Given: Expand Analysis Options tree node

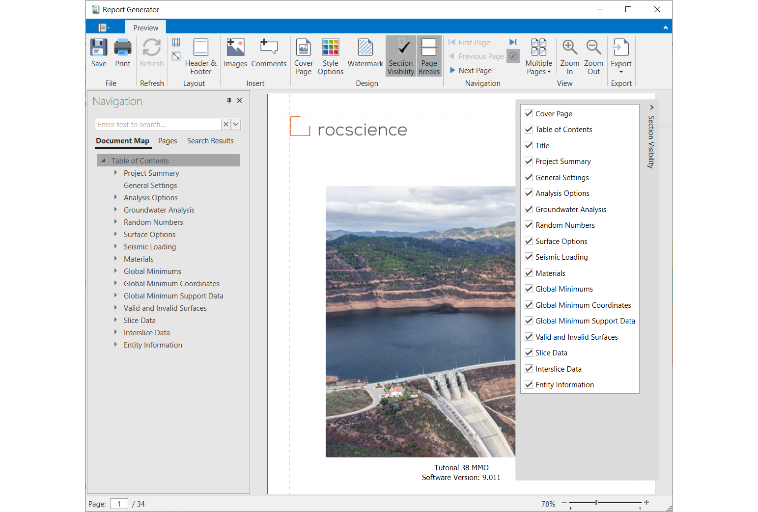Looking at the screenshot, I should [x=115, y=197].
